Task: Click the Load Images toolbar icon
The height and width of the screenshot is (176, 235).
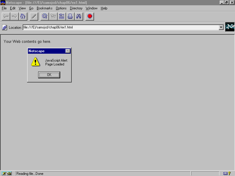Action: point(53,16)
